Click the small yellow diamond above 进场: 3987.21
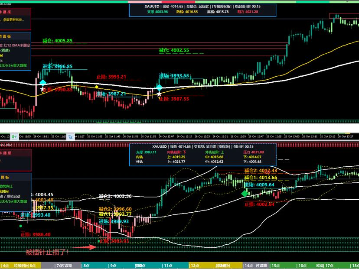359x269 pixels. [97, 87]
